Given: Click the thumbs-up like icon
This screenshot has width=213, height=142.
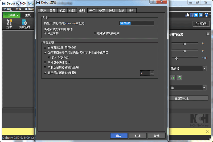Looking at the screenshot, I should click(x=187, y=15).
